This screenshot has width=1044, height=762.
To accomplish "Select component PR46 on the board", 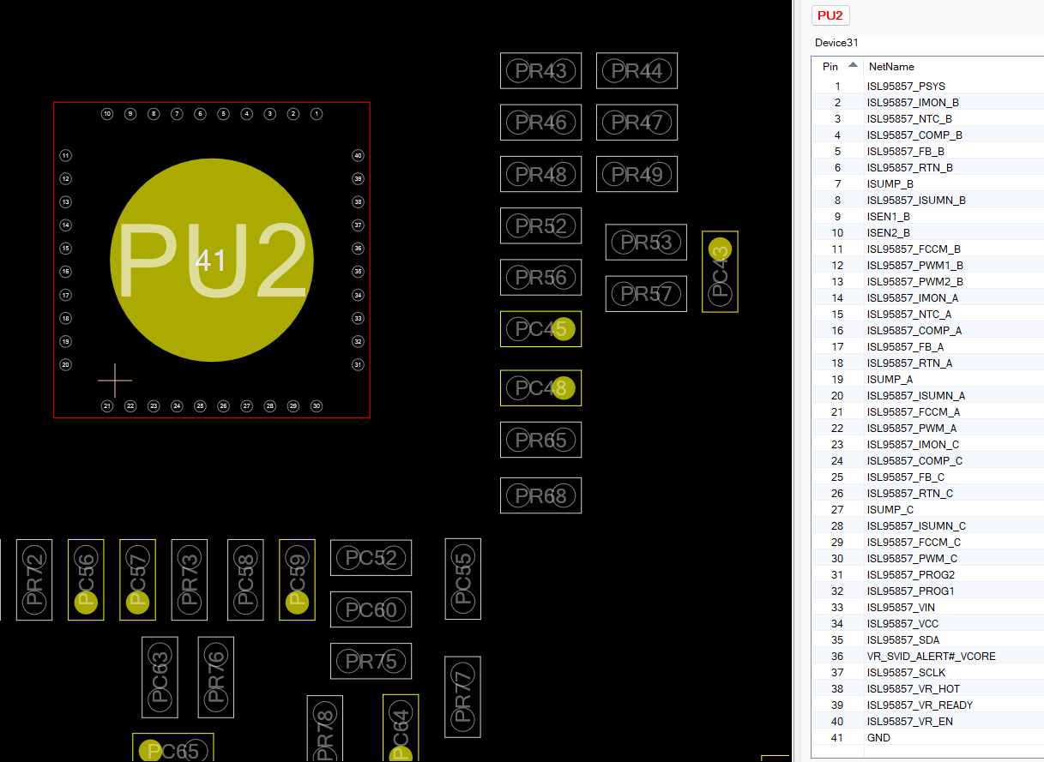I will (541, 122).
